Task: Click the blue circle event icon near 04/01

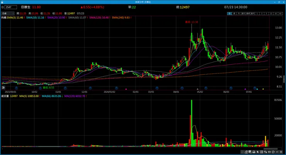Action: point(182,88)
